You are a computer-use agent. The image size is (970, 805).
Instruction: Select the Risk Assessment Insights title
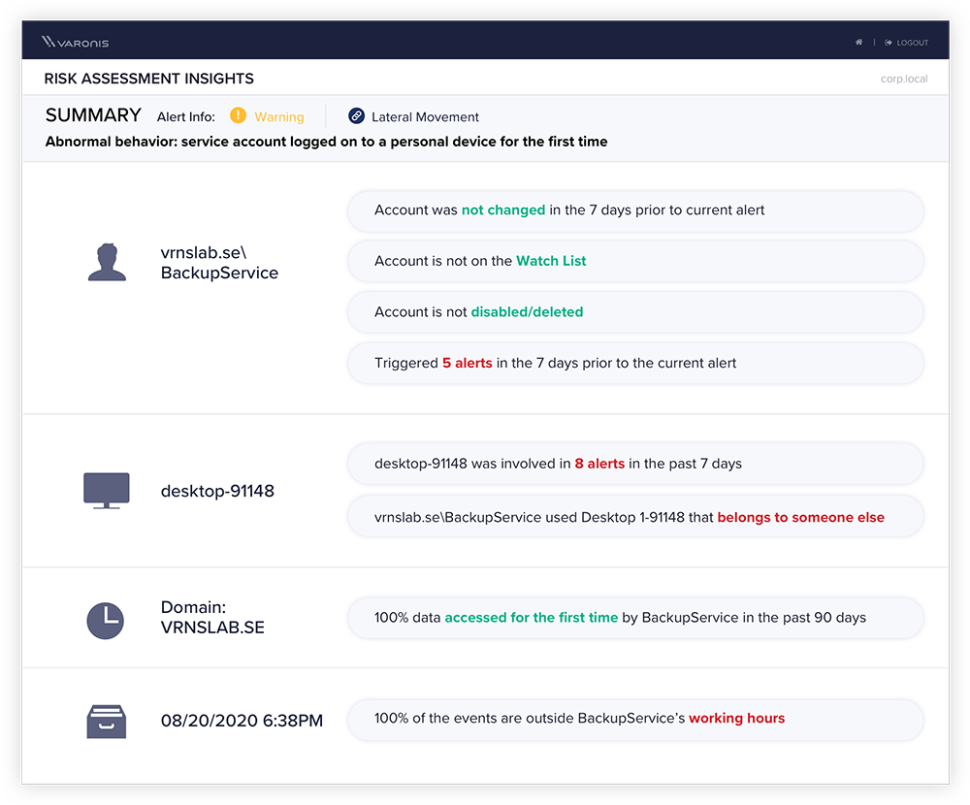(x=149, y=79)
